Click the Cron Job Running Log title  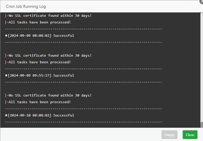click(x=26, y=6)
